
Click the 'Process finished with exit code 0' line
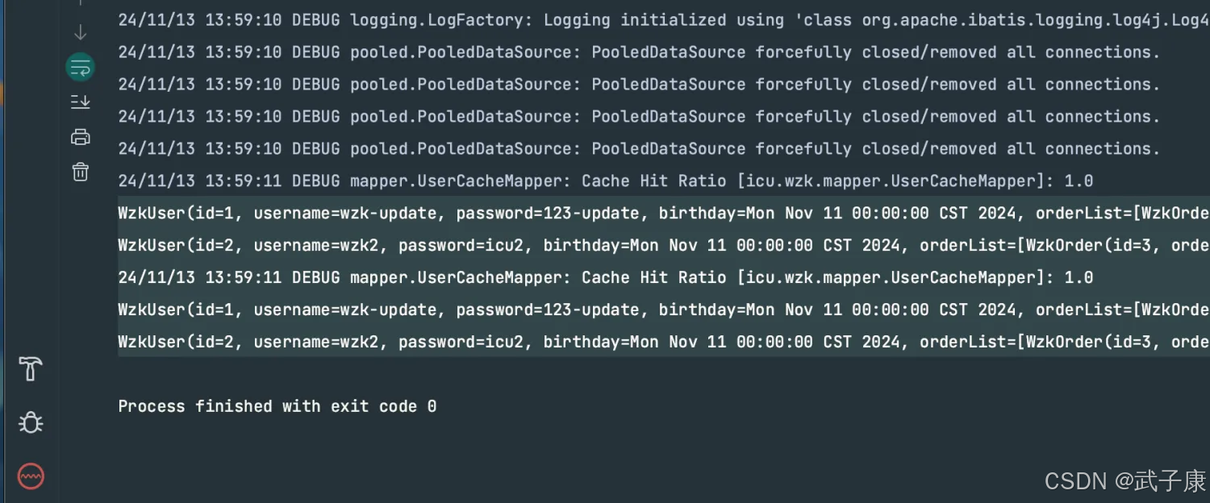[x=277, y=406]
